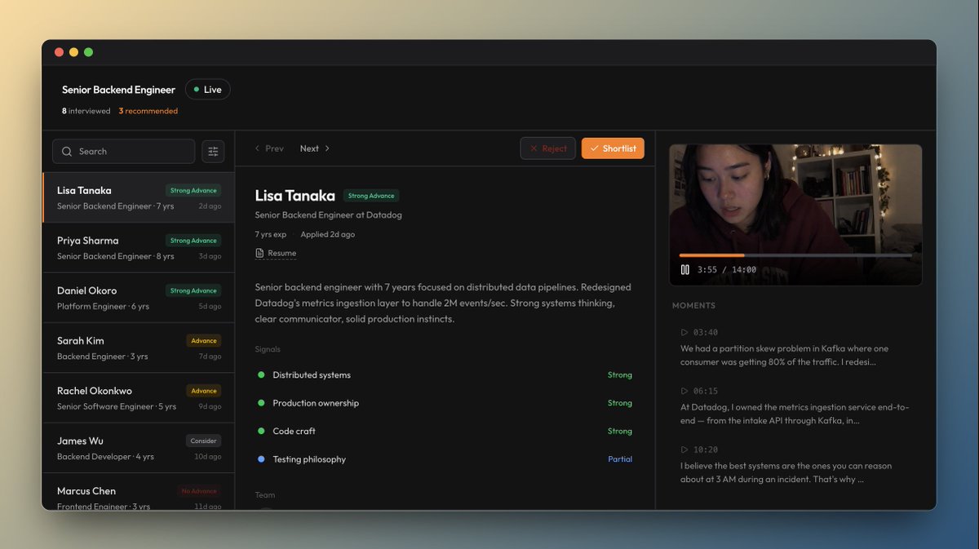Click the green maximize window button
The height and width of the screenshot is (549, 979).
click(x=88, y=52)
